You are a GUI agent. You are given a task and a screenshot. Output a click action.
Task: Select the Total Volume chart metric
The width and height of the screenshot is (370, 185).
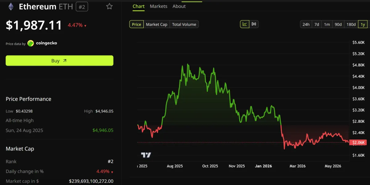[x=184, y=24]
